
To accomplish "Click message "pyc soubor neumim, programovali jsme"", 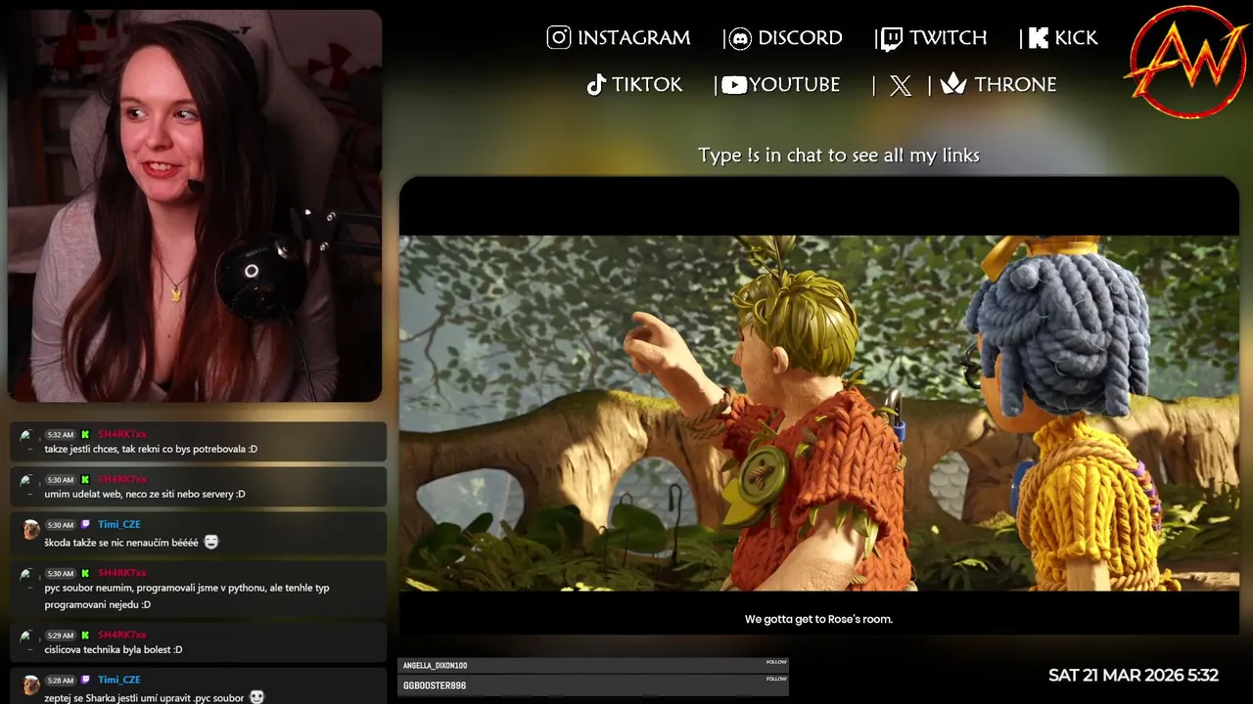I will click(x=187, y=595).
